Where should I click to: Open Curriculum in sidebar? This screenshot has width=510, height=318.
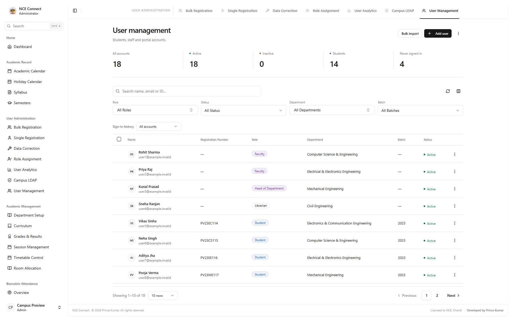pos(34,226)
